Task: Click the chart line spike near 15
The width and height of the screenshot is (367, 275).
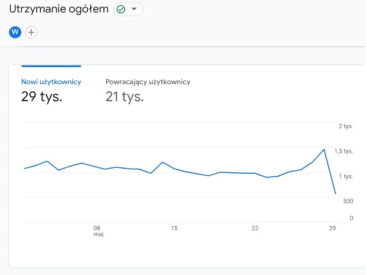Action: tap(162, 162)
